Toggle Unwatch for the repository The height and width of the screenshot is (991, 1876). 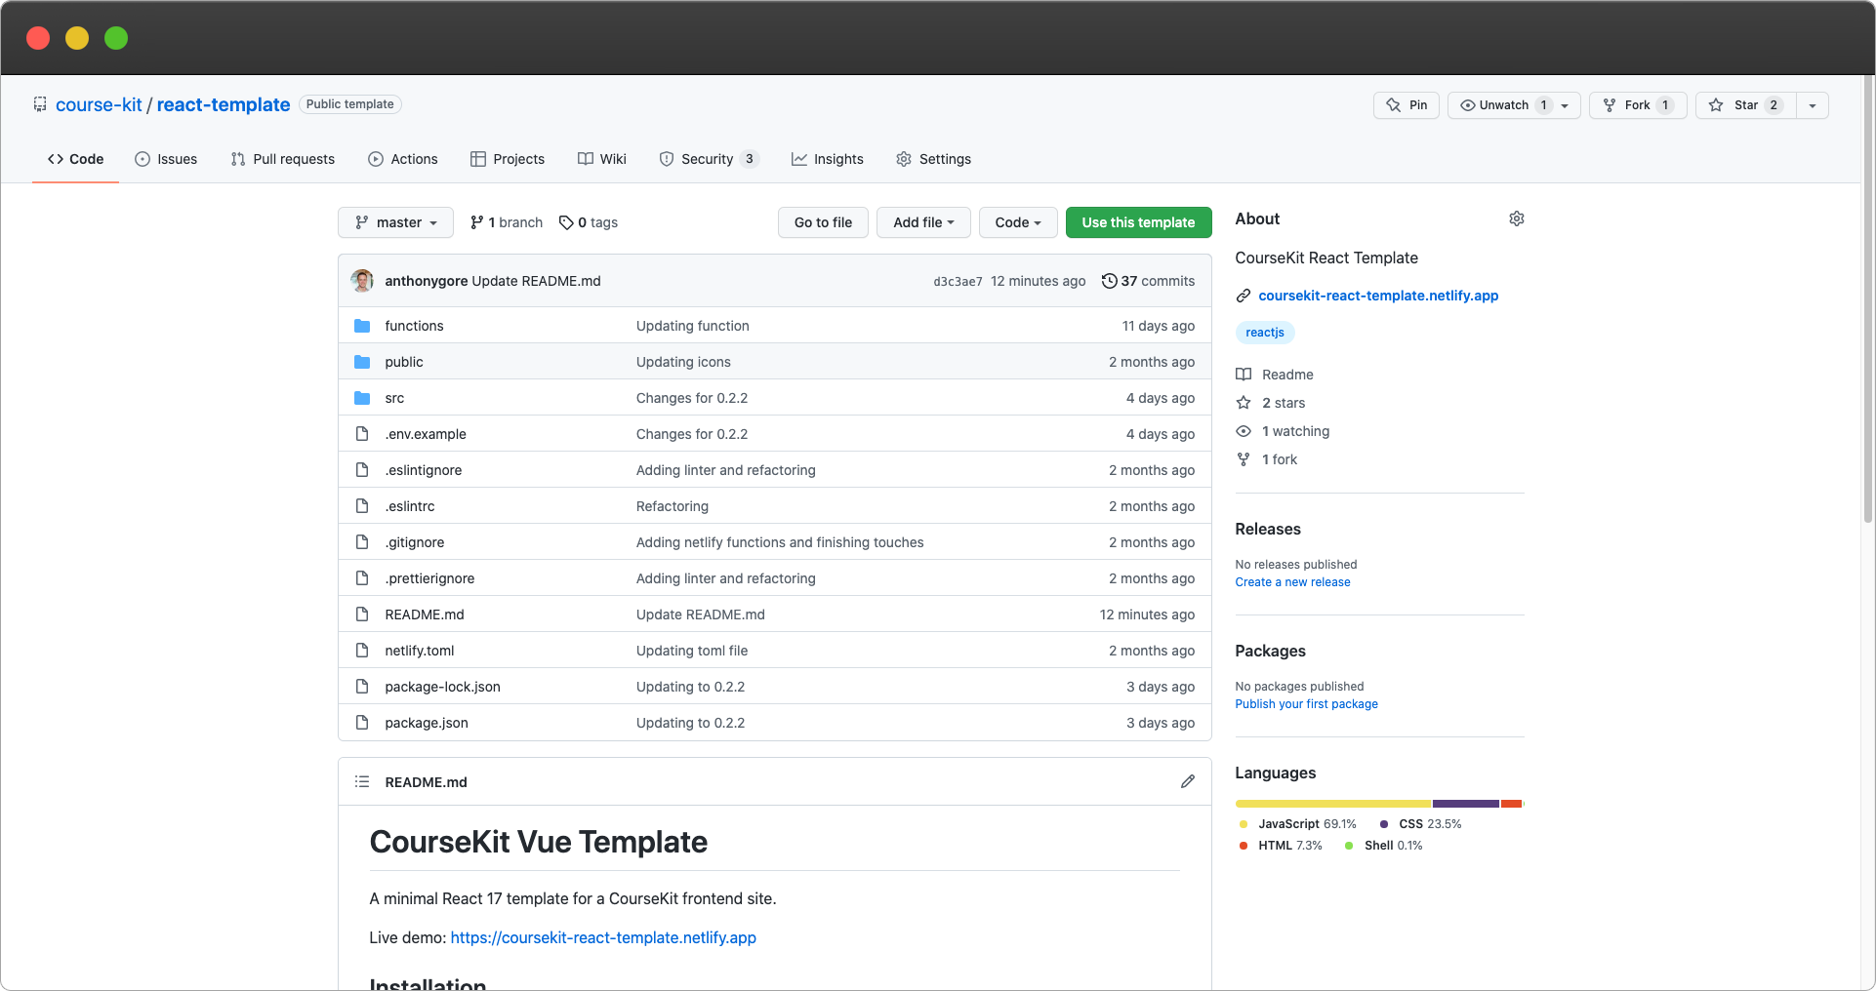point(1503,105)
